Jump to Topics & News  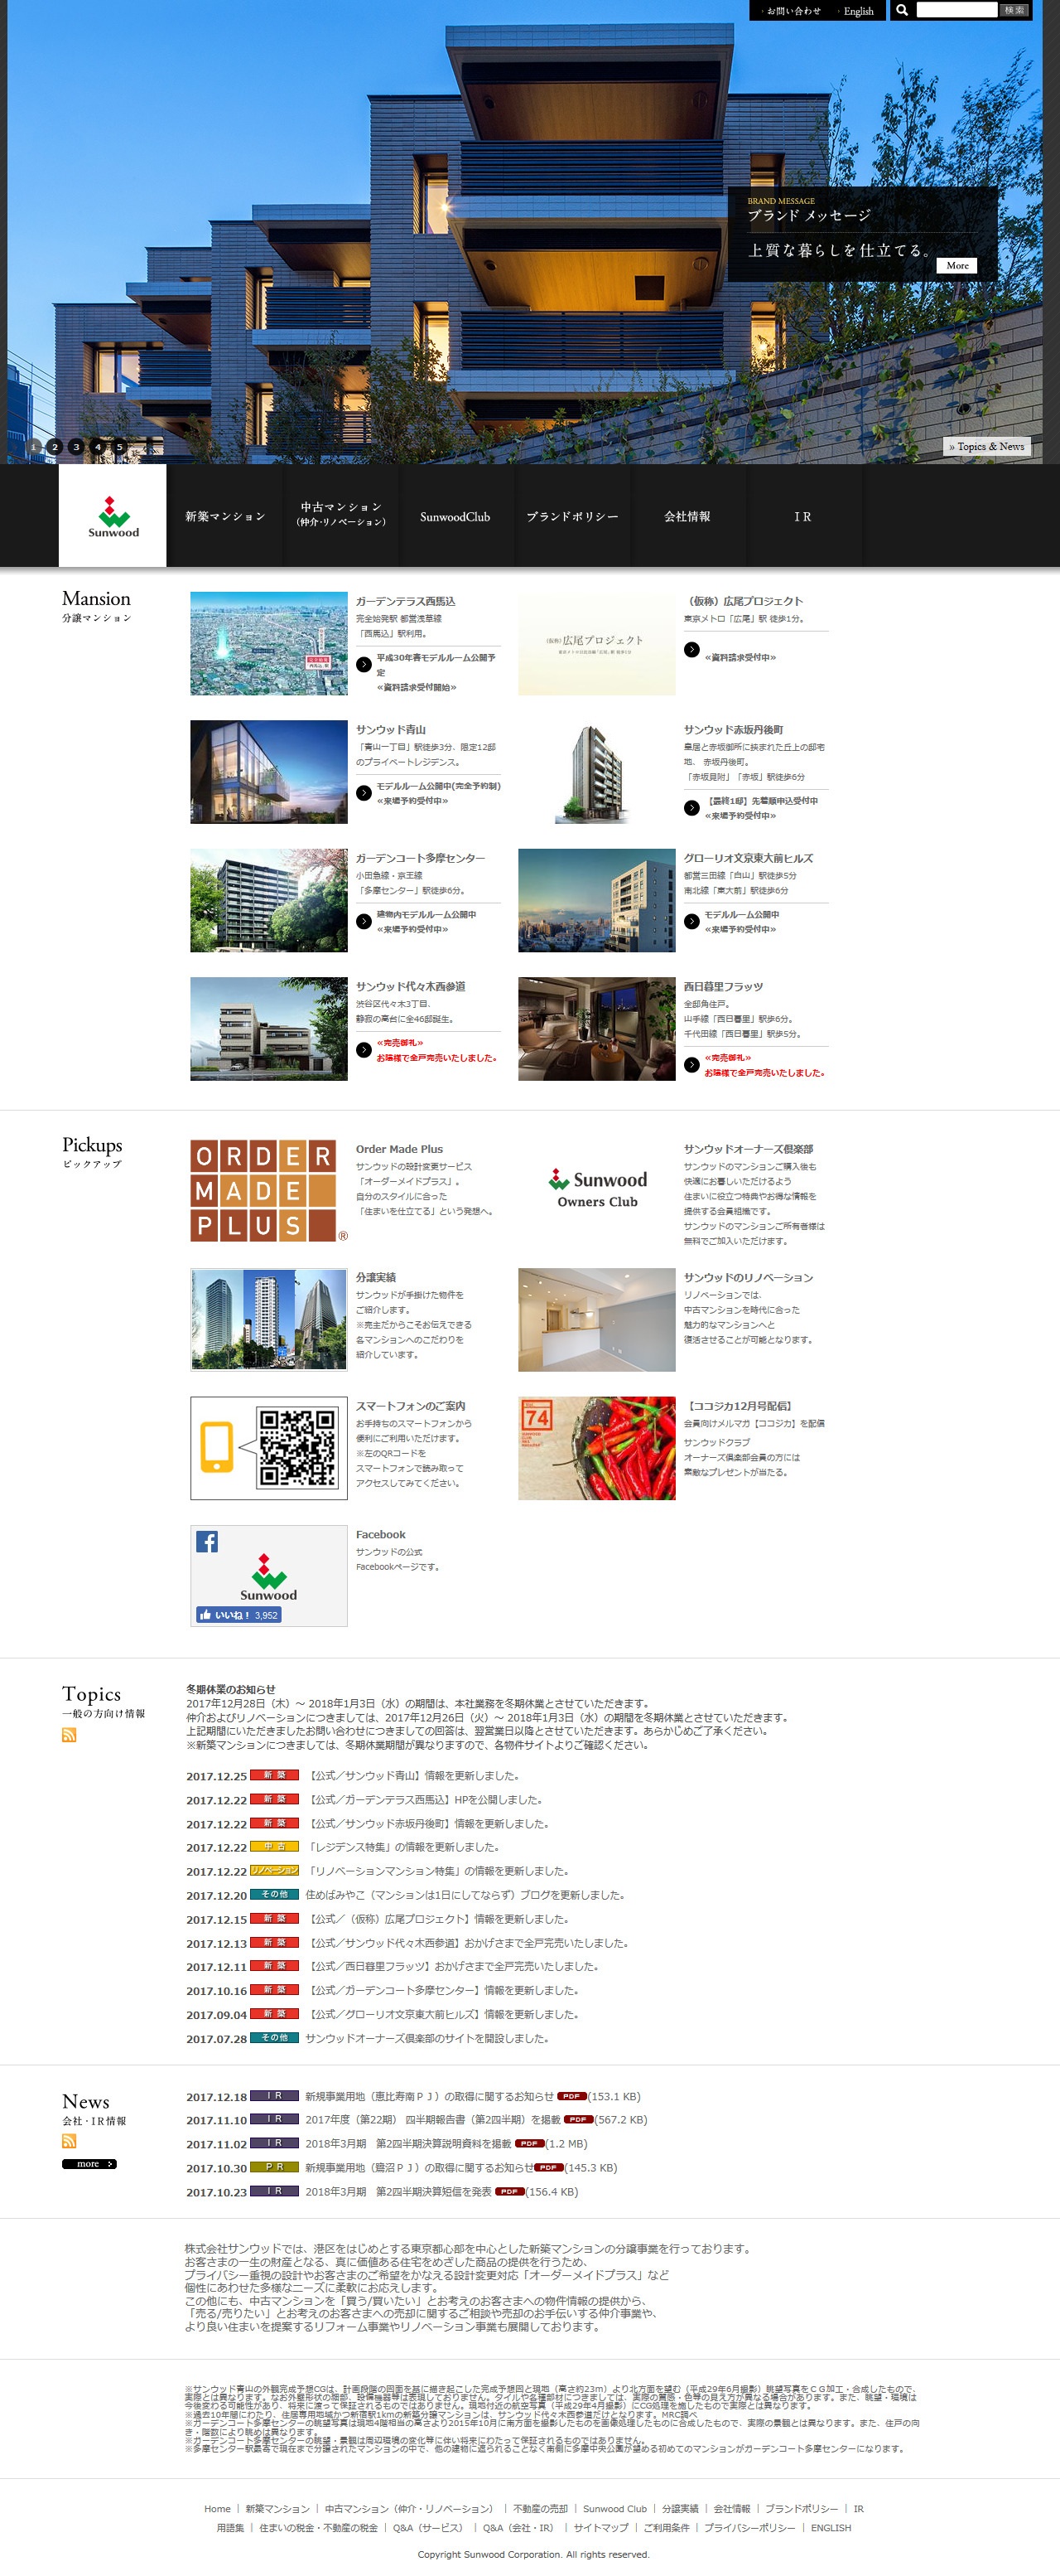986,446
